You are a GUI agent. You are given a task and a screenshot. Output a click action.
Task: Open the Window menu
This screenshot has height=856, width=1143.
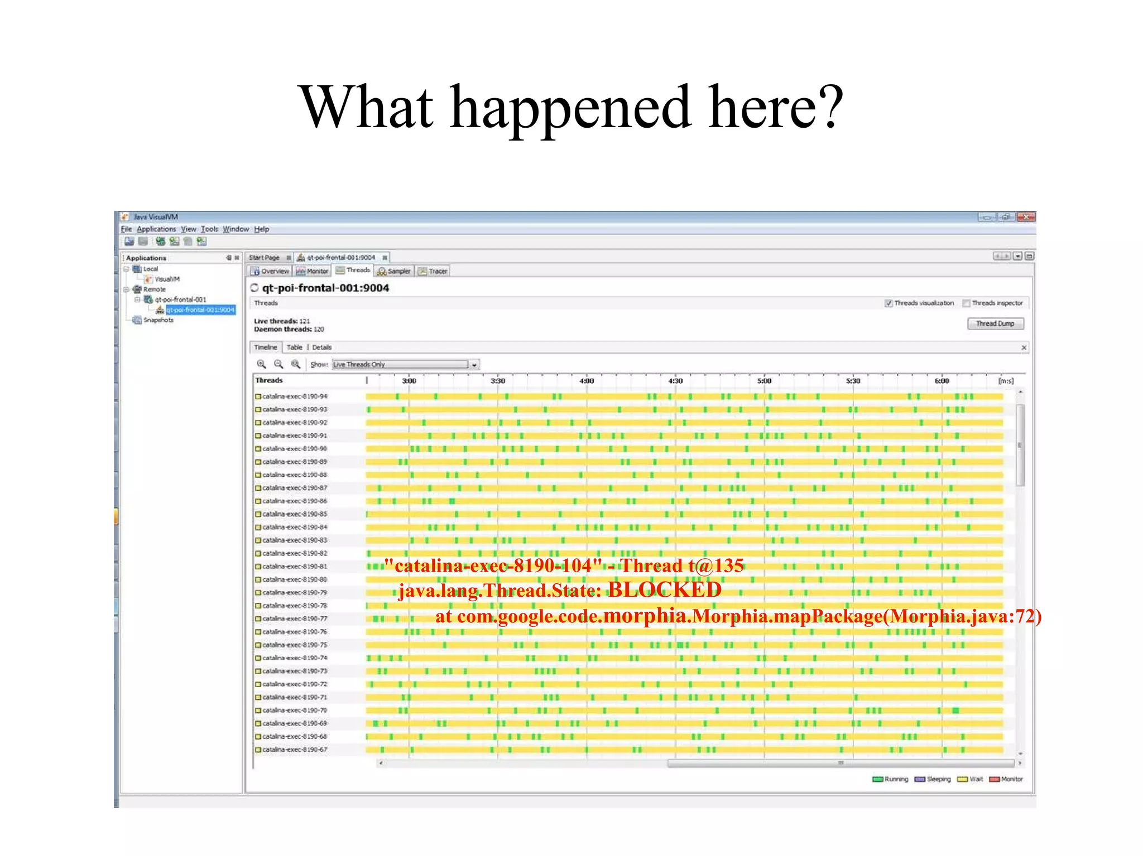pos(236,229)
